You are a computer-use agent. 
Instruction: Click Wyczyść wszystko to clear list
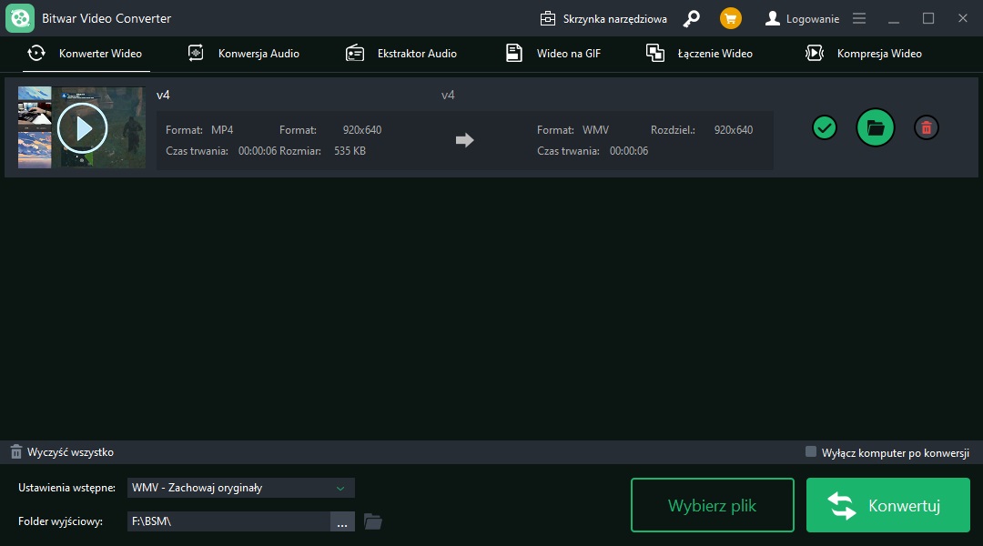[x=62, y=452]
